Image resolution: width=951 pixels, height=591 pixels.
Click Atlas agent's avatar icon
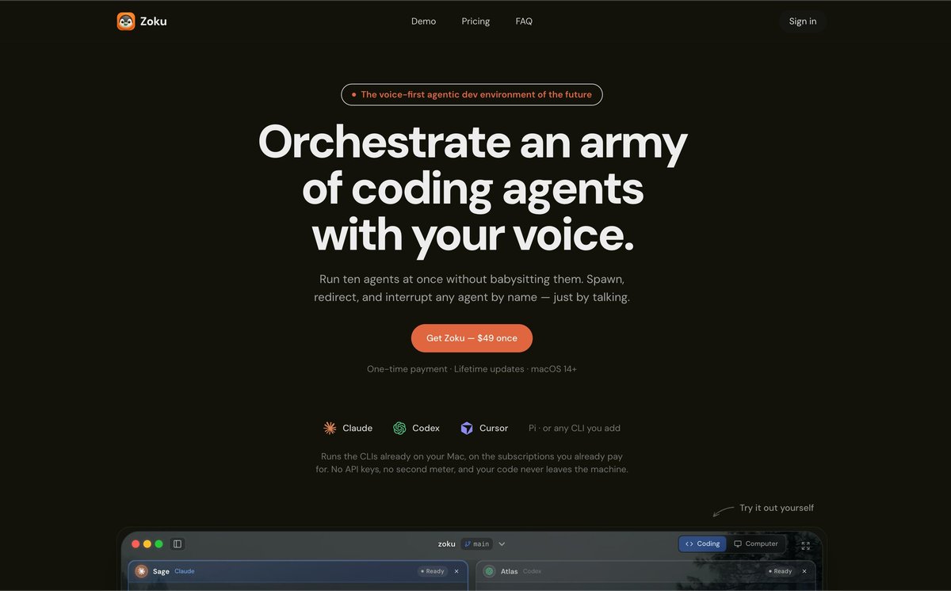pyautogui.click(x=489, y=571)
